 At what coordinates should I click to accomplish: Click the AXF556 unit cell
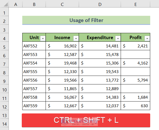pos(34,80)
